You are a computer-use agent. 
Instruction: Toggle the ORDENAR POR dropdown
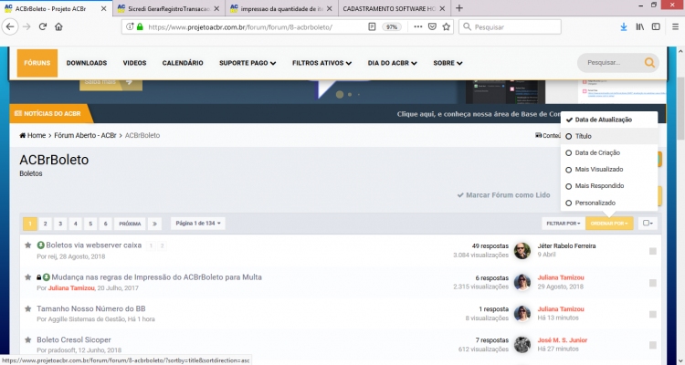pyautogui.click(x=609, y=224)
